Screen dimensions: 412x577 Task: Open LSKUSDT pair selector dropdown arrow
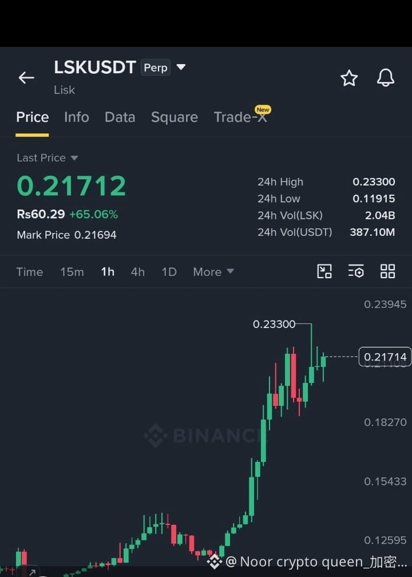coord(181,68)
